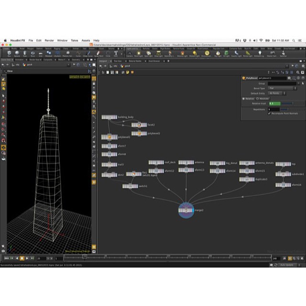The width and height of the screenshot is (306, 306).
Task: Open the Default Entity dropdown
Action: [278, 93]
